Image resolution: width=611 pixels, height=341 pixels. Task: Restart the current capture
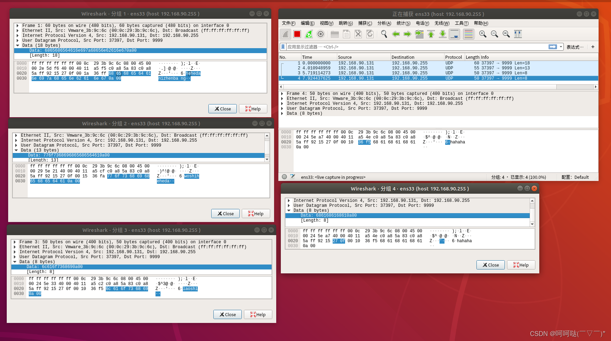[x=309, y=34]
